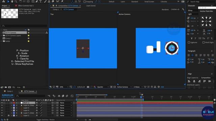Expand Solids folder in Project panel

pyautogui.click(x=1, y=41)
